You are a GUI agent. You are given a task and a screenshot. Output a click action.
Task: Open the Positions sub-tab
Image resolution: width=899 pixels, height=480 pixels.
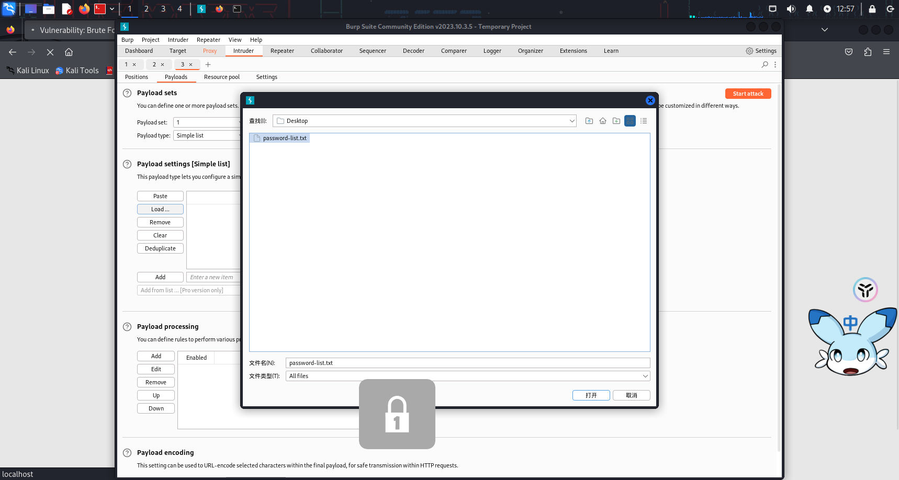(x=137, y=77)
